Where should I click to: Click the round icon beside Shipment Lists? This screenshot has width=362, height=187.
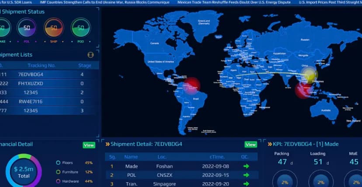pyautogui.click(x=90, y=55)
